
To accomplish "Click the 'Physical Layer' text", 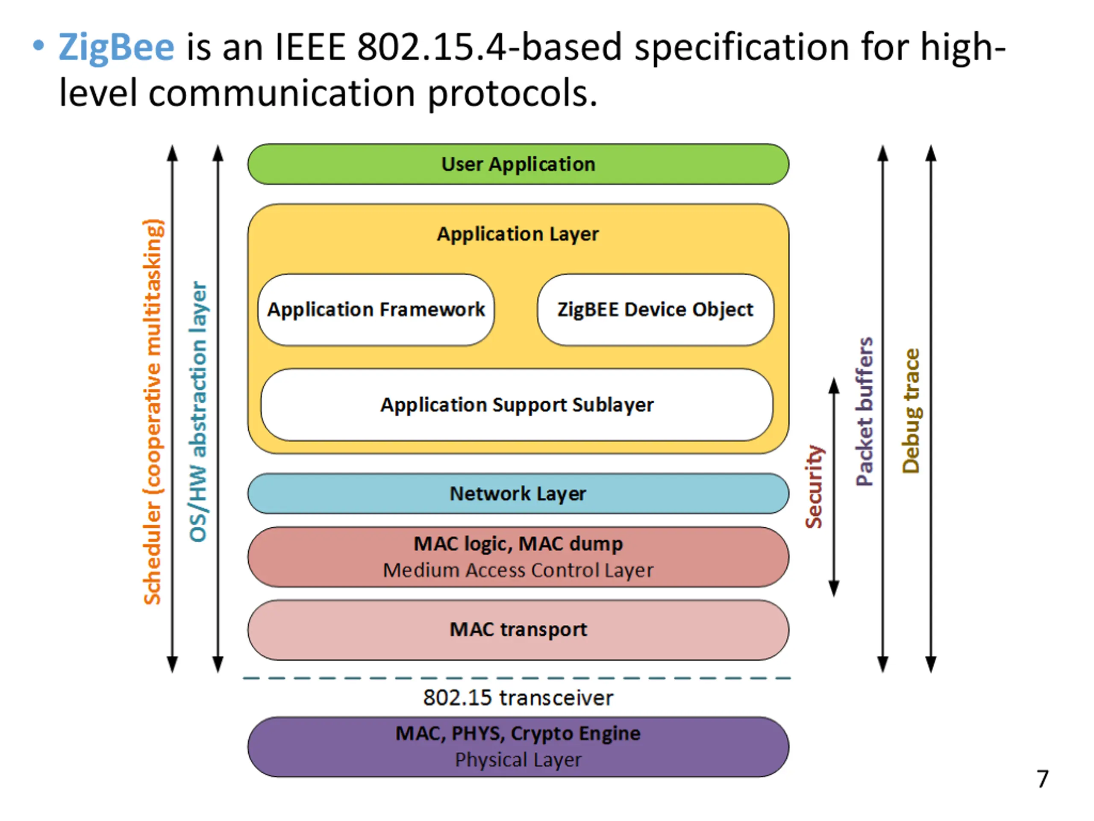I will (518, 760).
